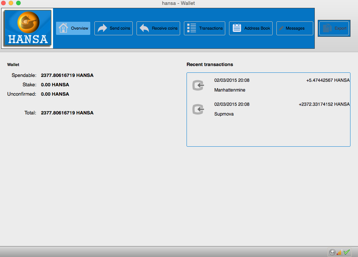Select received-coins icon for Suprnova transaction
This screenshot has width=358, height=257.
[x=198, y=109]
